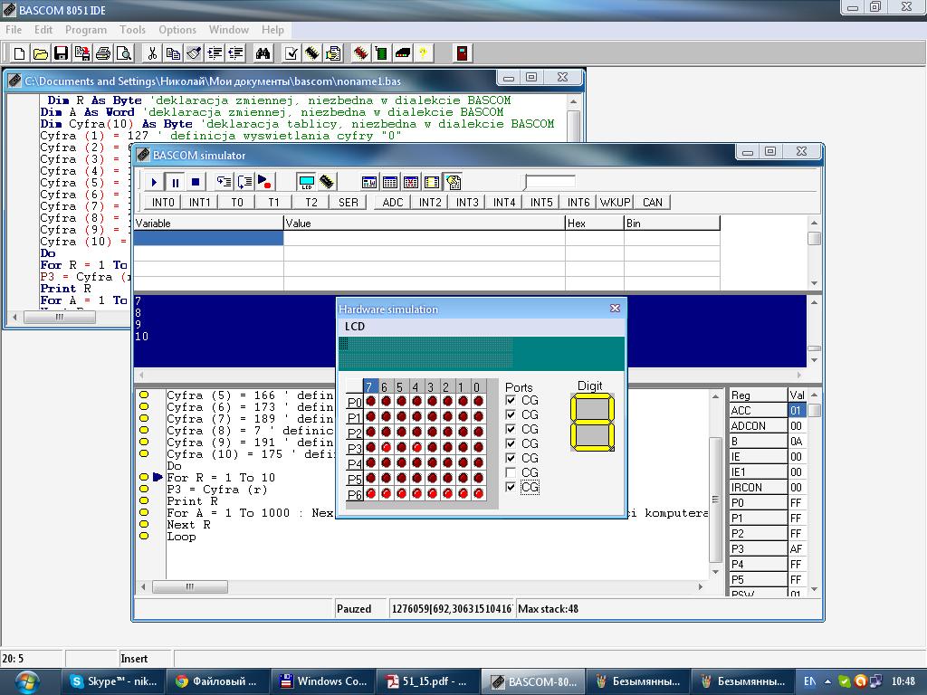Open the Tools menu
Screen dimensions: 927x695
pos(132,30)
